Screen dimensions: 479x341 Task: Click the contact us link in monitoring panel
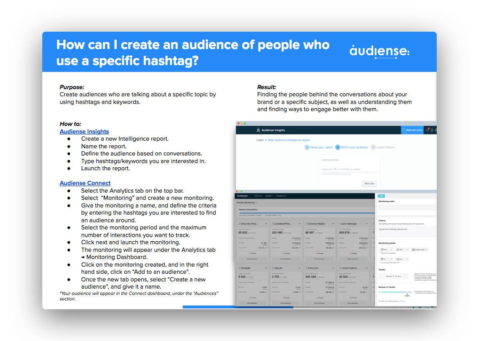tap(403, 301)
